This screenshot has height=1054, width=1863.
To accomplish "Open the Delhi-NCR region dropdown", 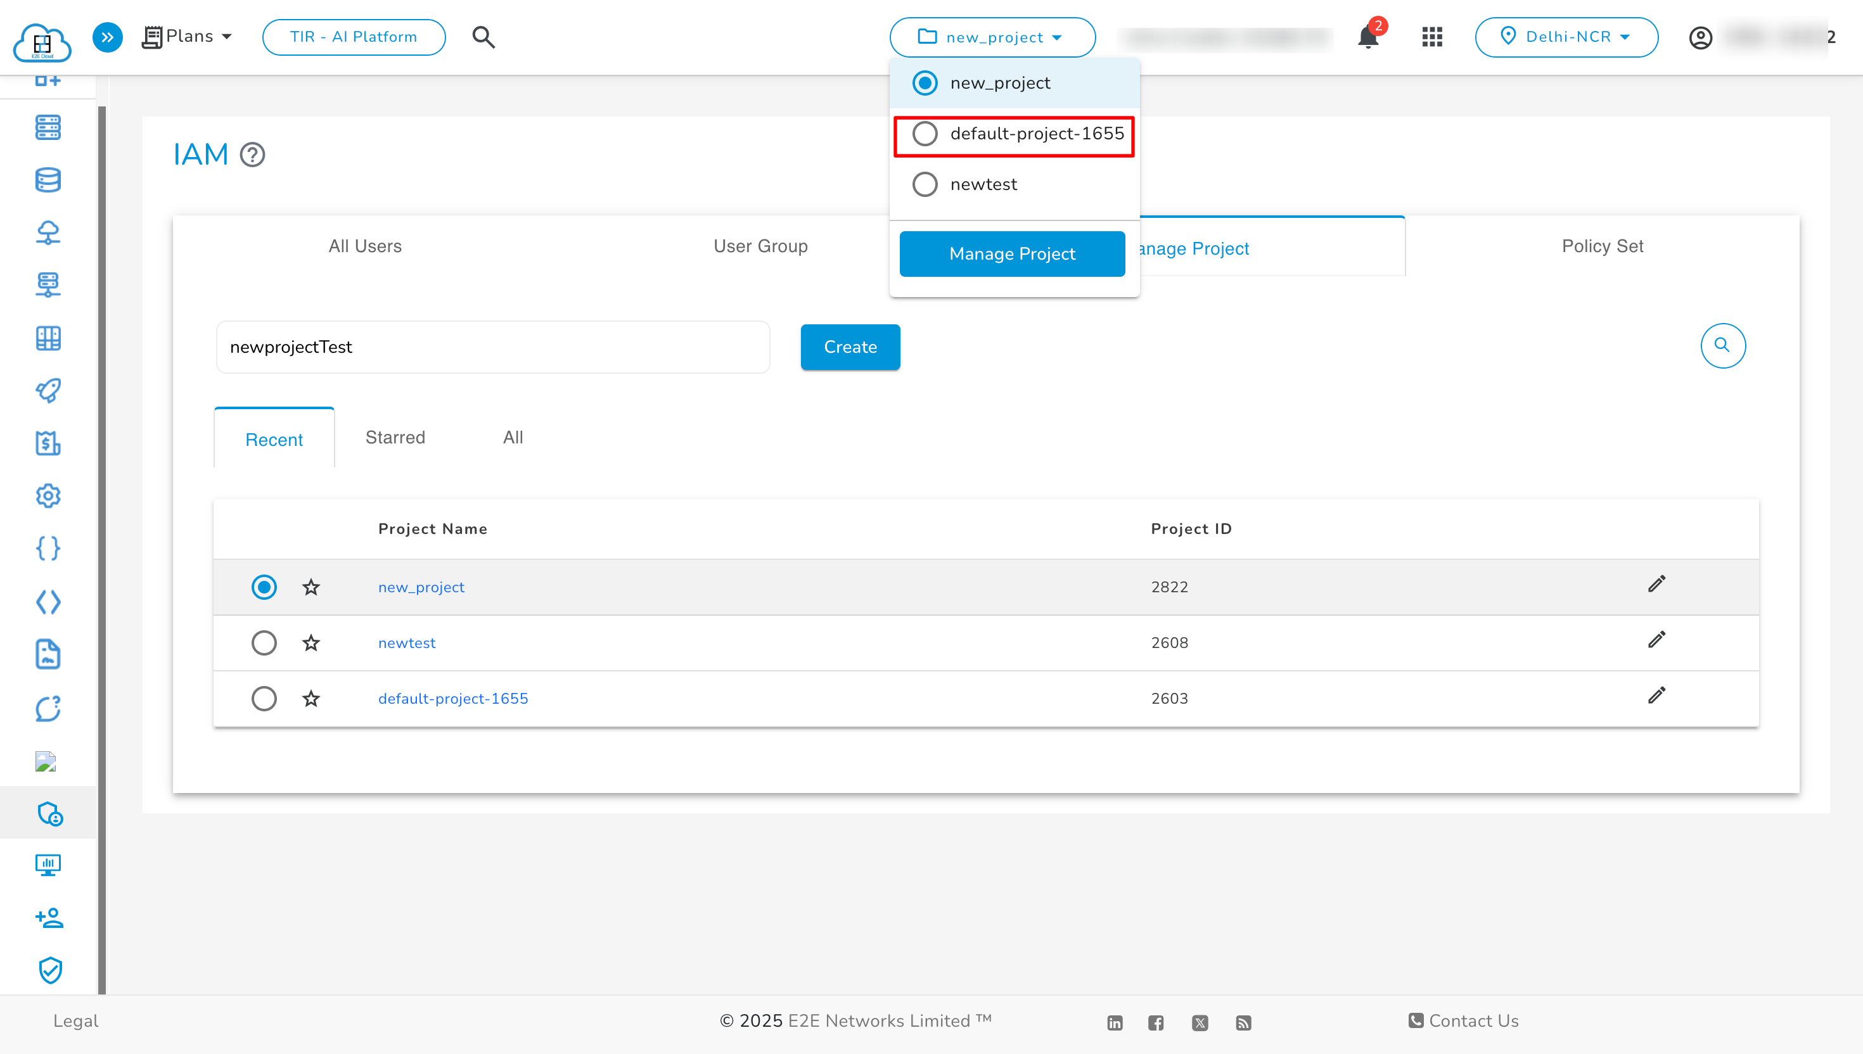I will 1565,37.
